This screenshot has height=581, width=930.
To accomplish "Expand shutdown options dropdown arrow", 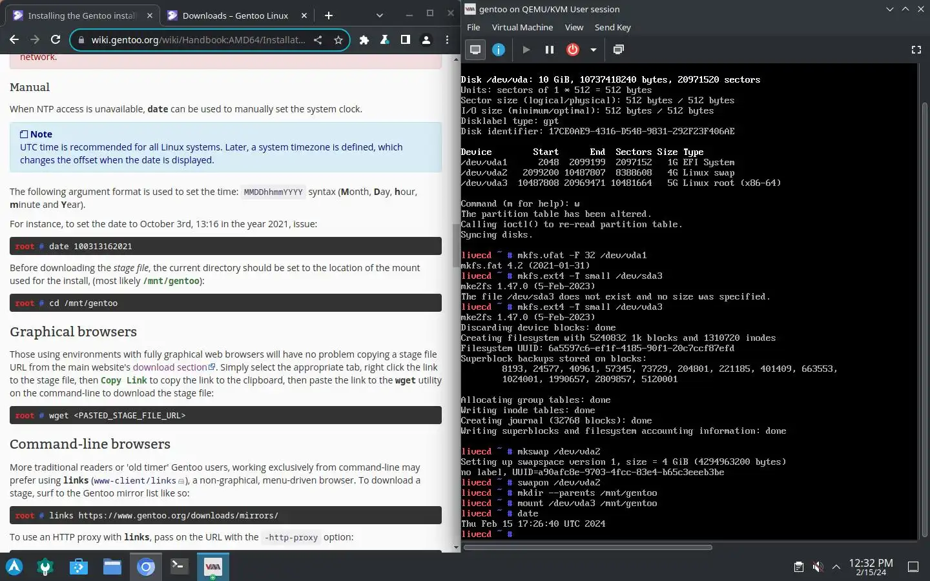I will tap(593, 50).
